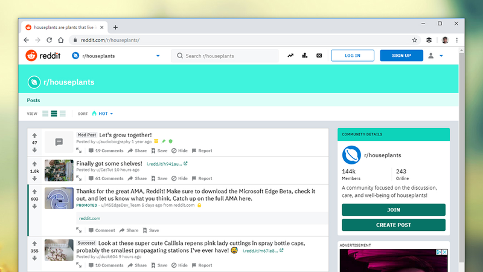483x272 pixels.
Task: Upvote the Microsoft Edge promoted post
Action: tap(34, 192)
